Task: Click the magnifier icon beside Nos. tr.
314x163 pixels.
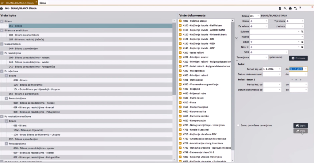Action: tap(302, 47)
